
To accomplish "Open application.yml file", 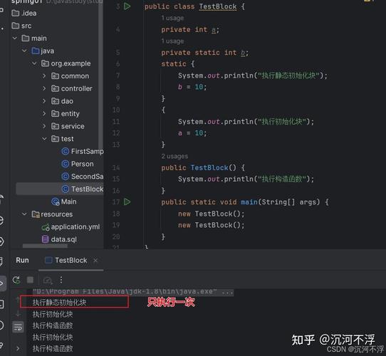I will (x=71, y=226).
